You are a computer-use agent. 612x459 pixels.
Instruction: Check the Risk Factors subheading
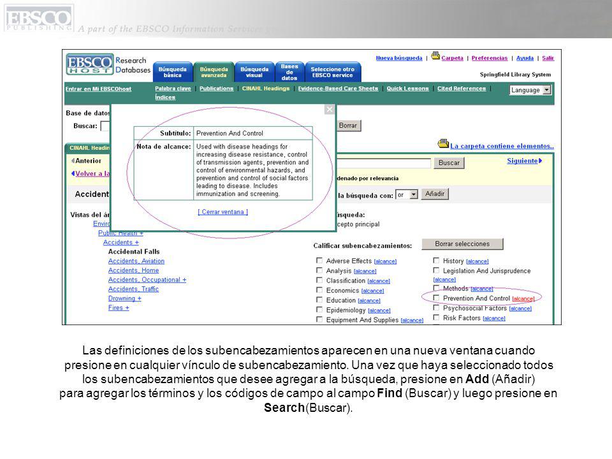tap(436, 317)
